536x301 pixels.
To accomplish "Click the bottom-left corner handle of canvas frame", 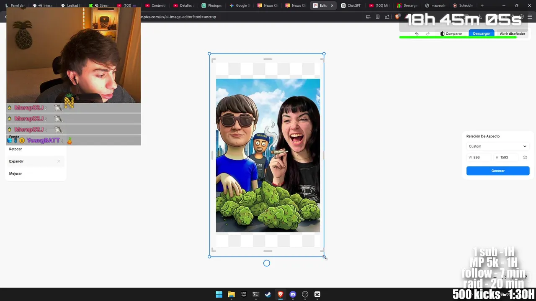I will click(209, 257).
